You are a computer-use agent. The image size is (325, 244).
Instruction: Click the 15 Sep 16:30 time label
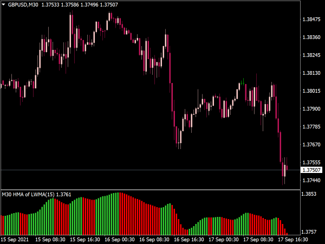tap(85, 240)
